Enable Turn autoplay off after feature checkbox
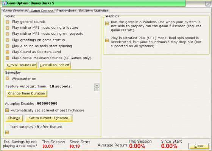Screen dimensions: 212x151 [x=7, y=132]
